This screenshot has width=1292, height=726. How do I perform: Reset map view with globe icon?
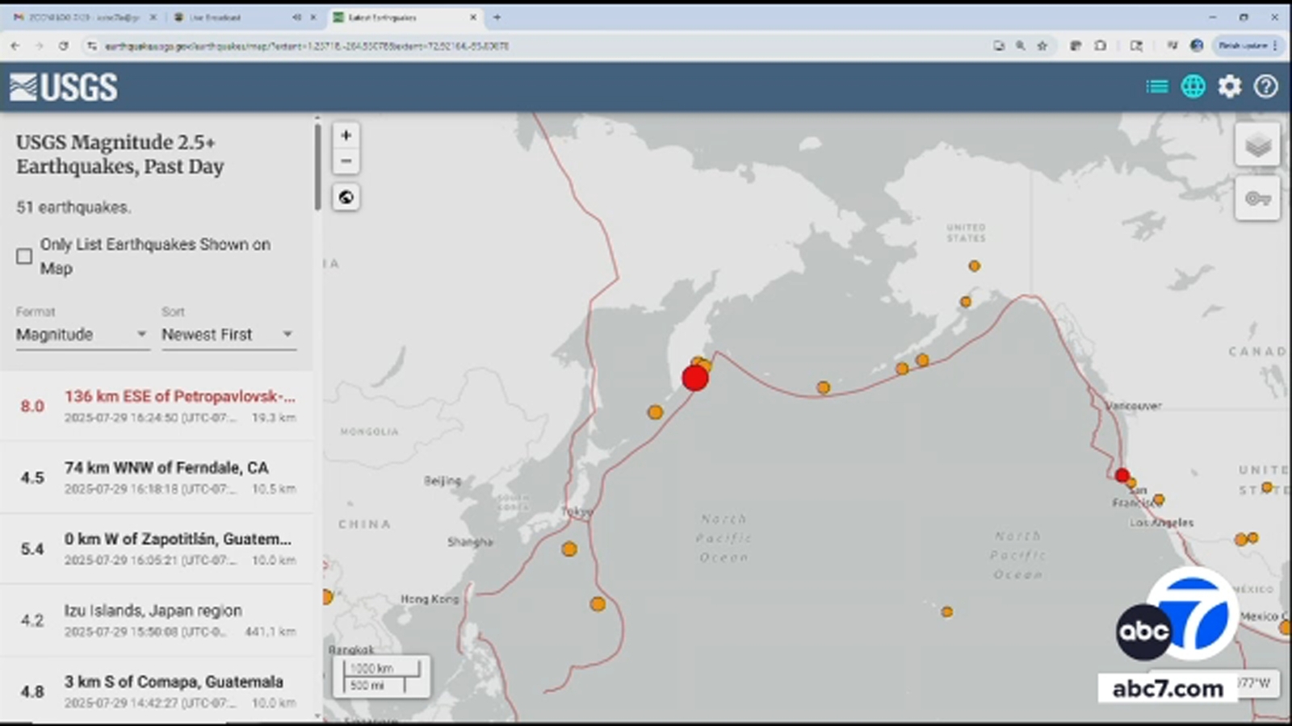coord(346,196)
